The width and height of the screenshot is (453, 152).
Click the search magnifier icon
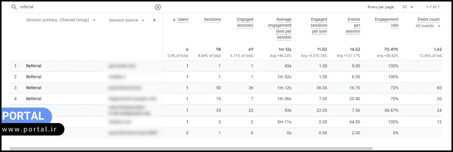(14, 7)
